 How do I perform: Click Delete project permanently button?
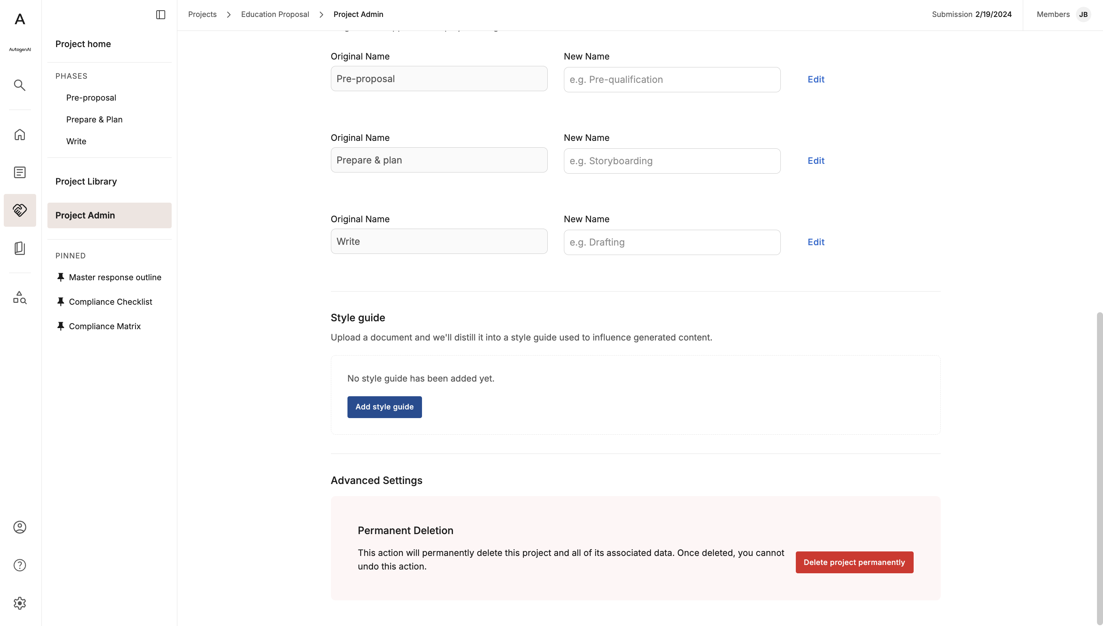[854, 562]
